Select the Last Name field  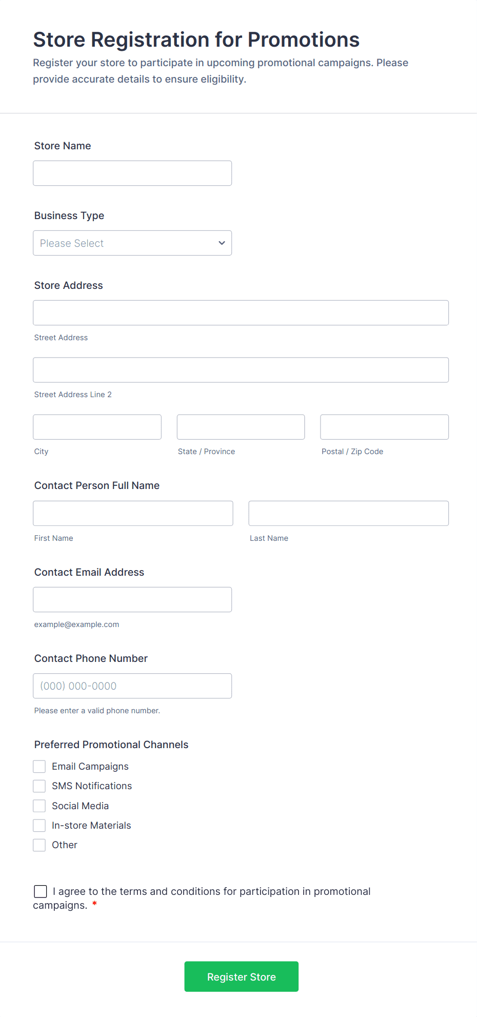click(x=348, y=513)
